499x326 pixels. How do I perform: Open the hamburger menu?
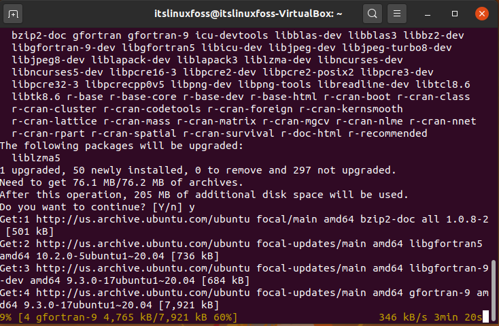pos(397,14)
